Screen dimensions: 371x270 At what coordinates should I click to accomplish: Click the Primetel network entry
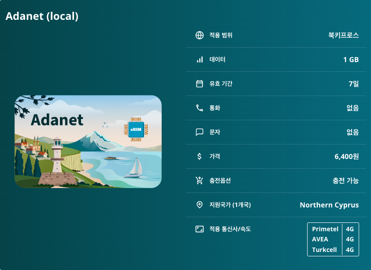click(325, 229)
